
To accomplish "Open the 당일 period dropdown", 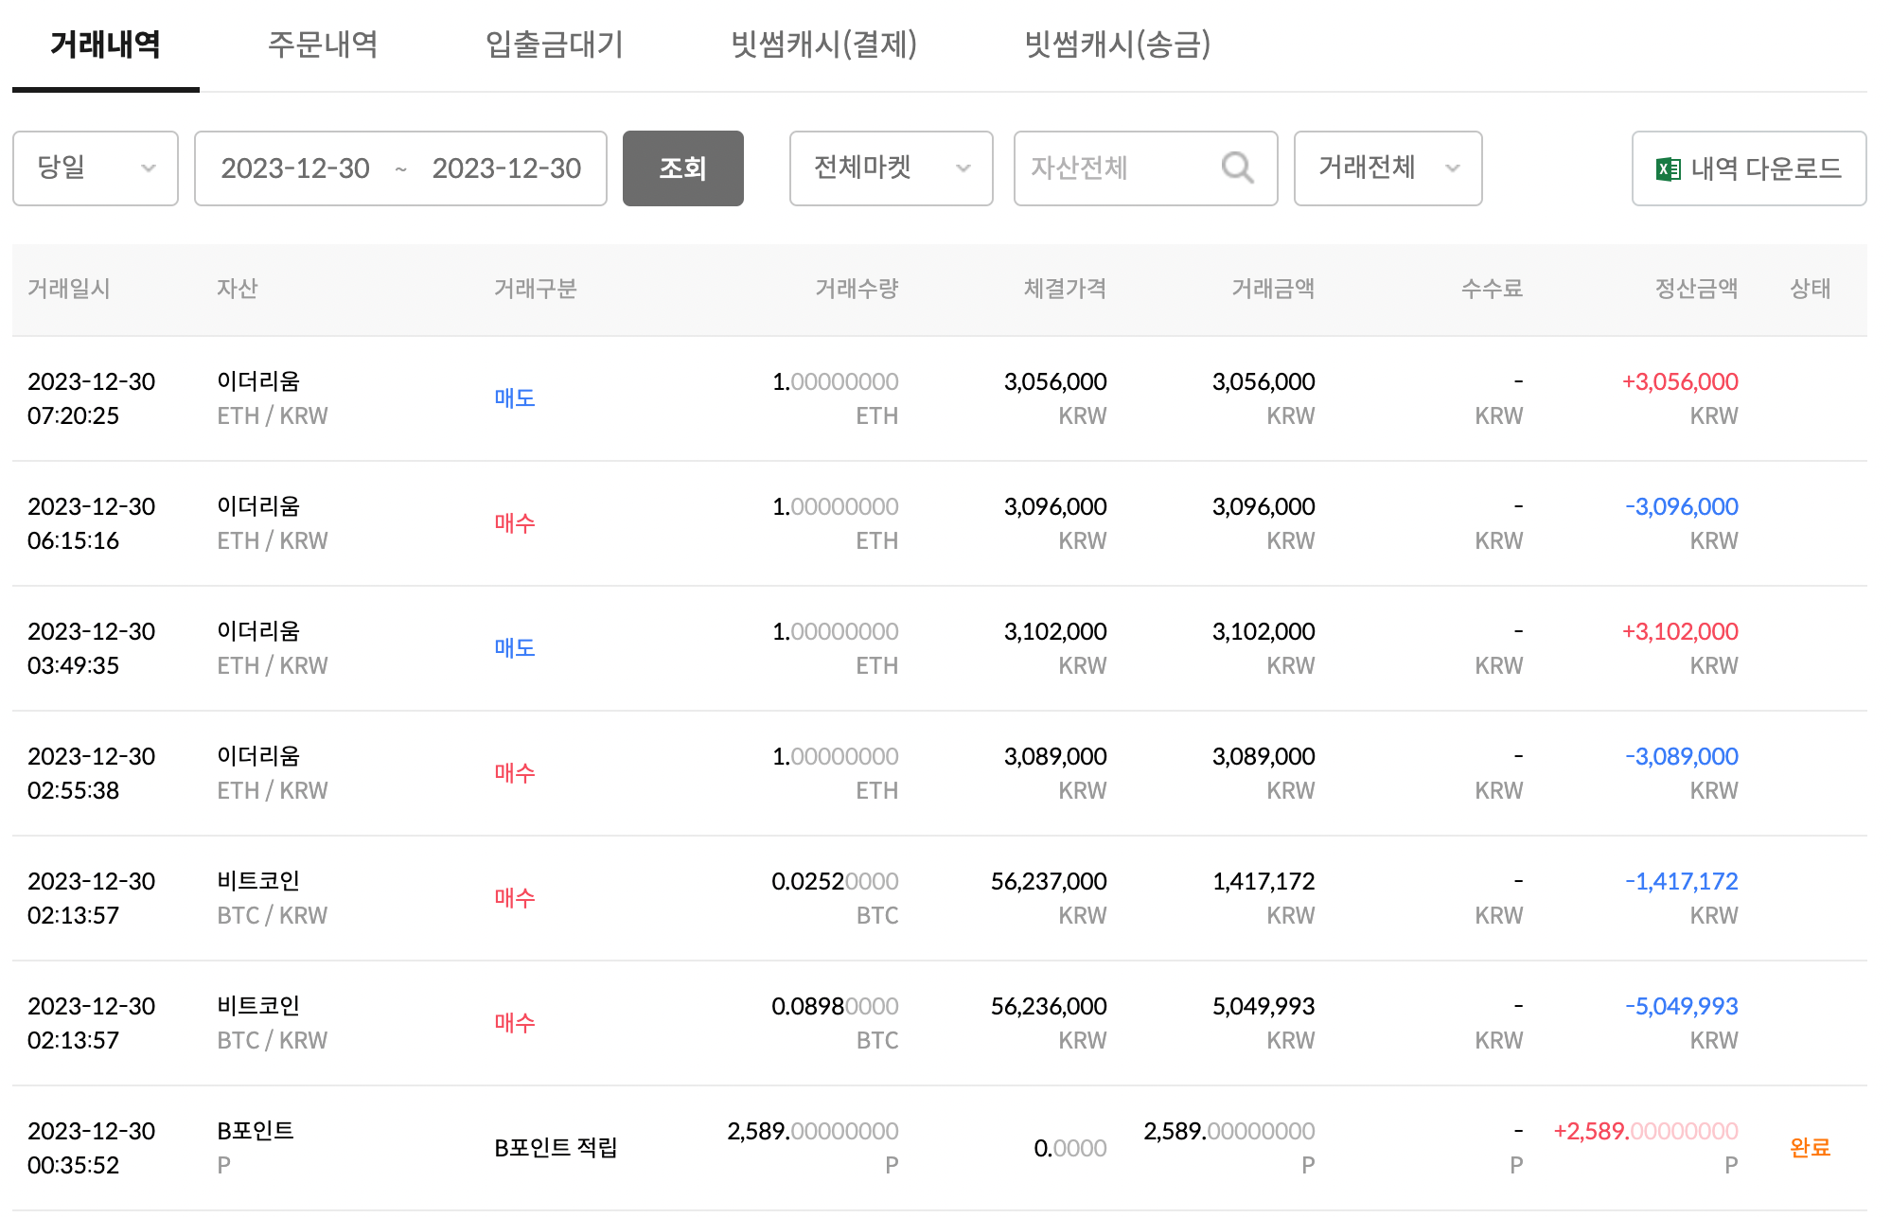I will click(95, 168).
